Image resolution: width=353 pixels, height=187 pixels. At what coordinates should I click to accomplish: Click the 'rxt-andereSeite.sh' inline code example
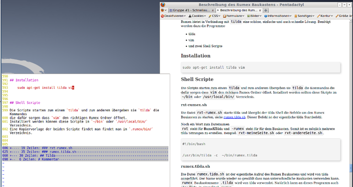click(303, 133)
